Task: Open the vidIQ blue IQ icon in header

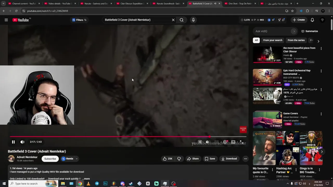Action: pyautogui.click(x=269, y=20)
